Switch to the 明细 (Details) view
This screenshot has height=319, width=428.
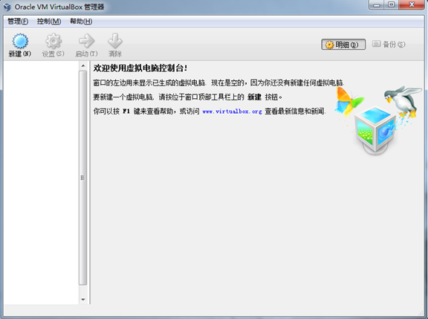pyautogui.click(x=343, y=45)
